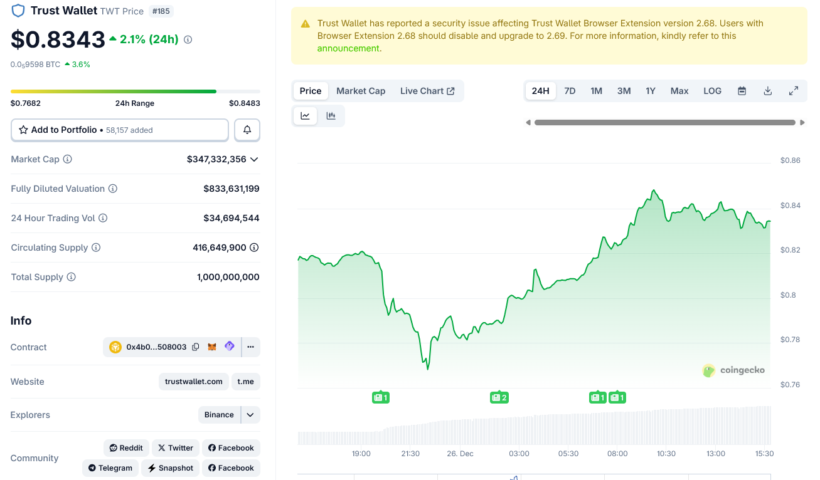
Task: Copy the TWT contract address
Action: (x=196, y=346)
